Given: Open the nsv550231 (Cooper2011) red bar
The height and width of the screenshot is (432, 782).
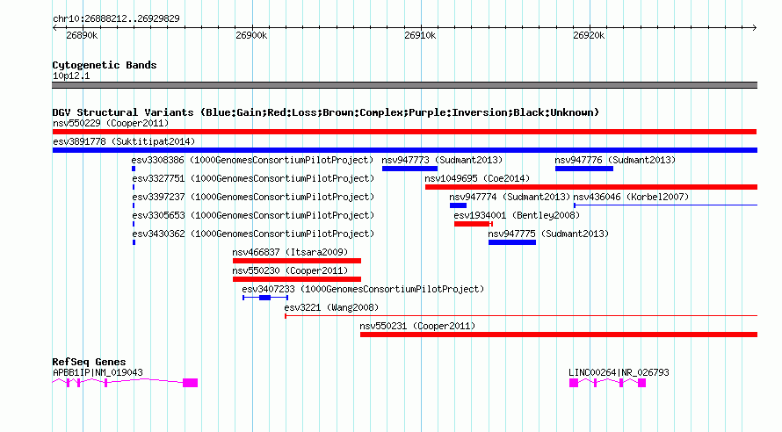Looking at the screenshot, I should [559, 335].
